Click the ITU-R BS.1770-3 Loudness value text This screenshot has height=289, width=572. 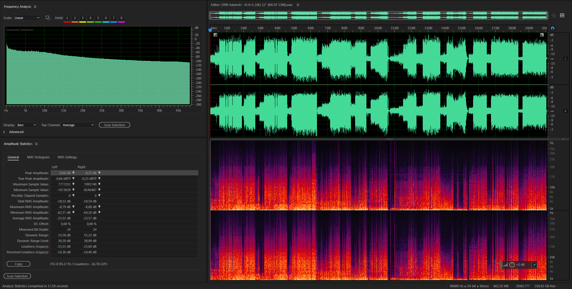79,264
